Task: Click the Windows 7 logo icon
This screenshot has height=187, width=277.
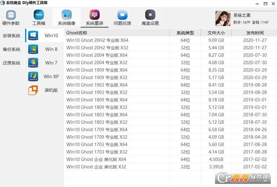Action: point(33,63)
